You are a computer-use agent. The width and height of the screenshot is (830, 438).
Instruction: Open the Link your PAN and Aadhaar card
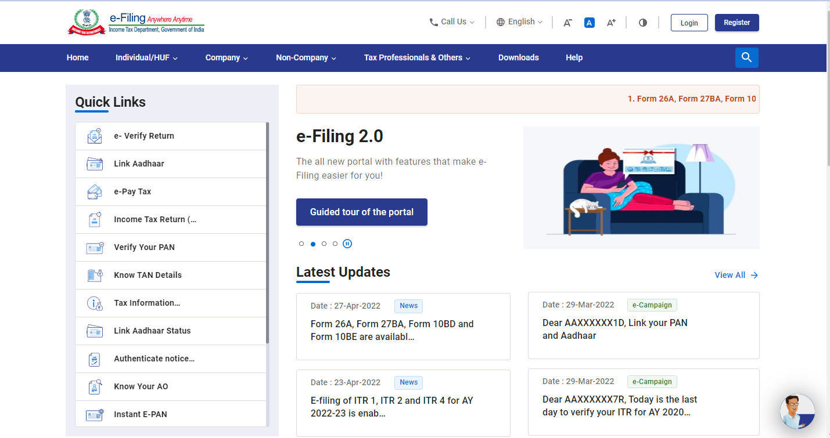point(644,325)
